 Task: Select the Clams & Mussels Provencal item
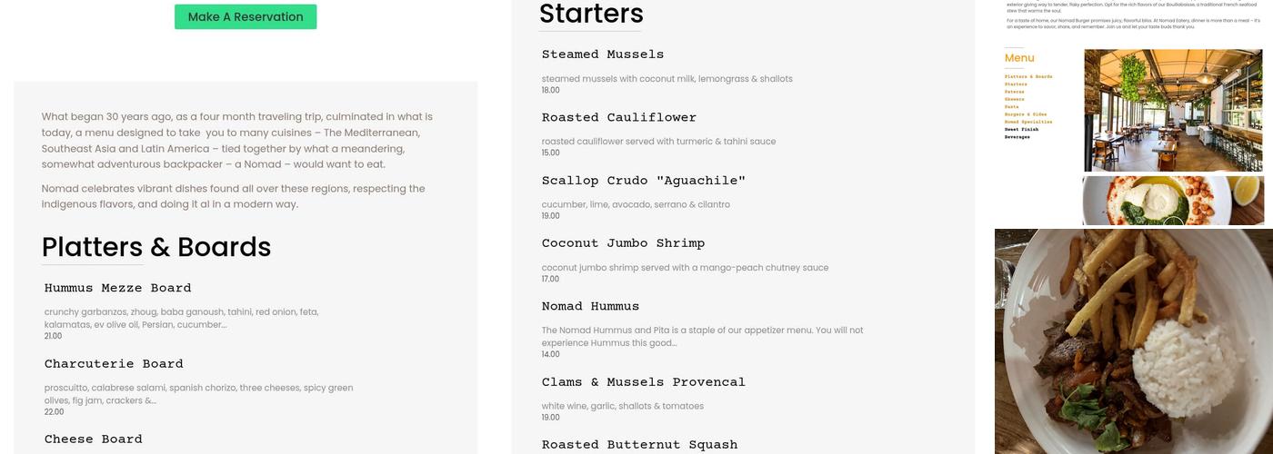(x=644, y=382)
